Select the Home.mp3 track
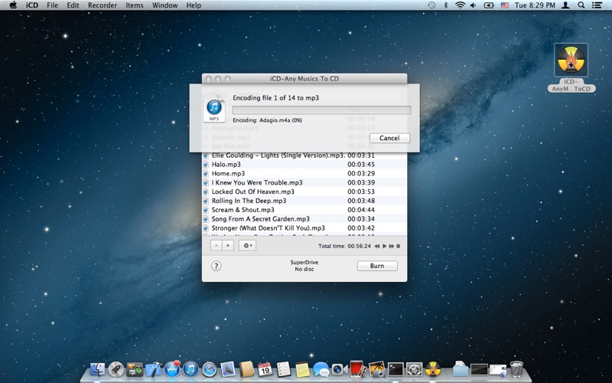 (x=304, y=174)
